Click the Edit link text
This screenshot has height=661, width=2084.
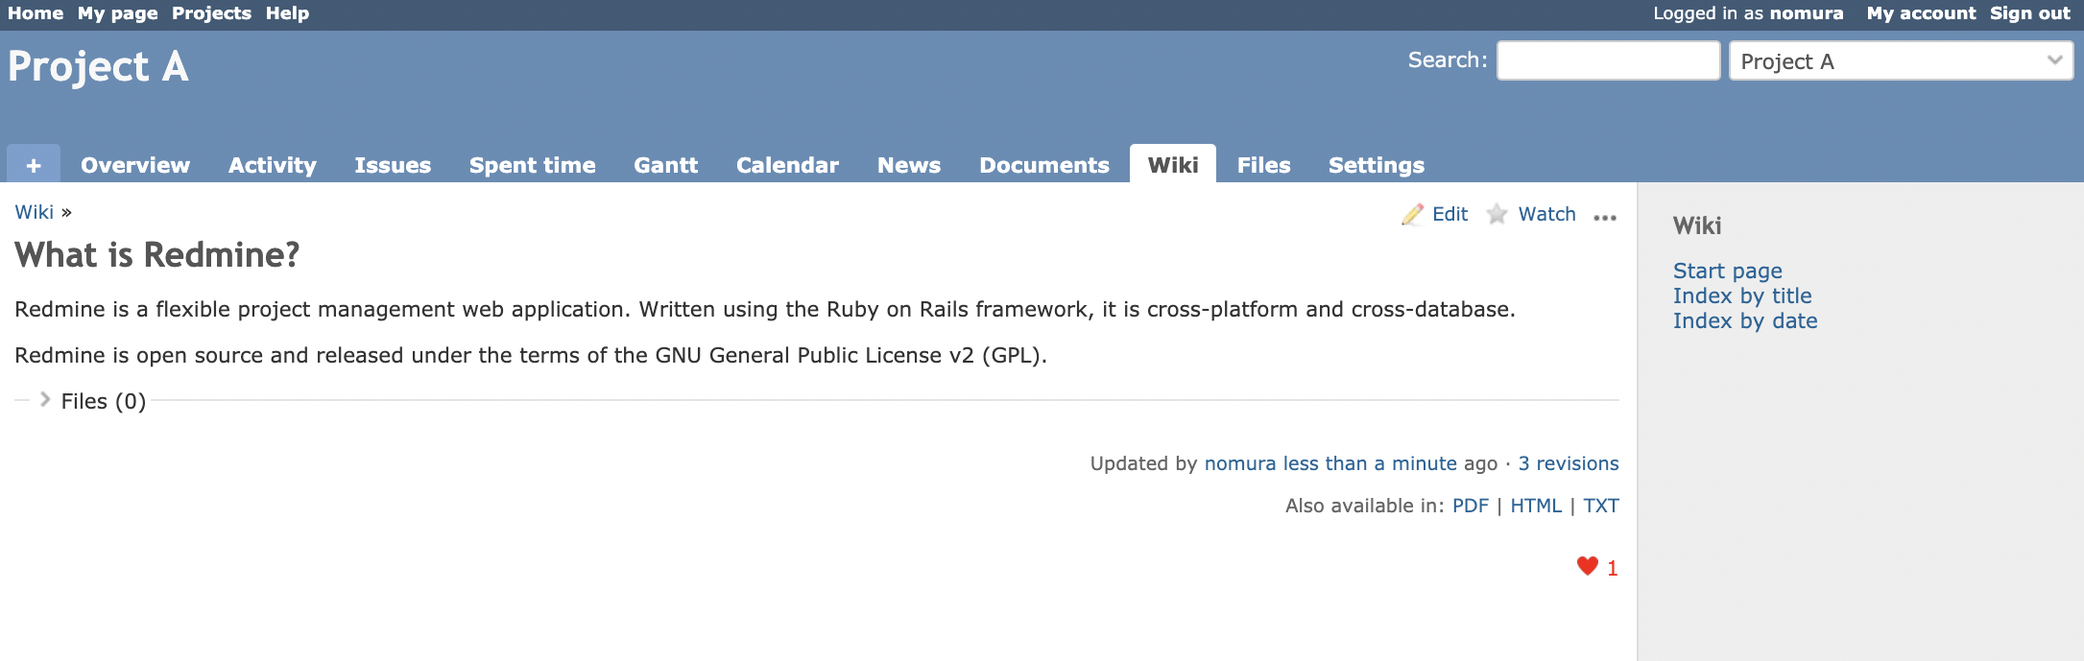1450,214
